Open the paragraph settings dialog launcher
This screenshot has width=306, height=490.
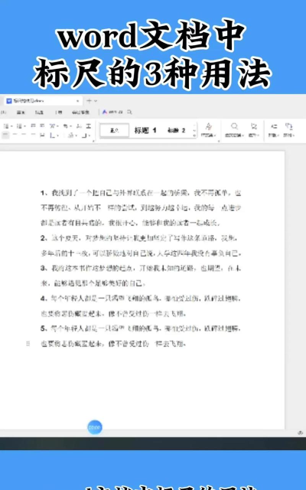pyautogui.click(x=93, y=141)
